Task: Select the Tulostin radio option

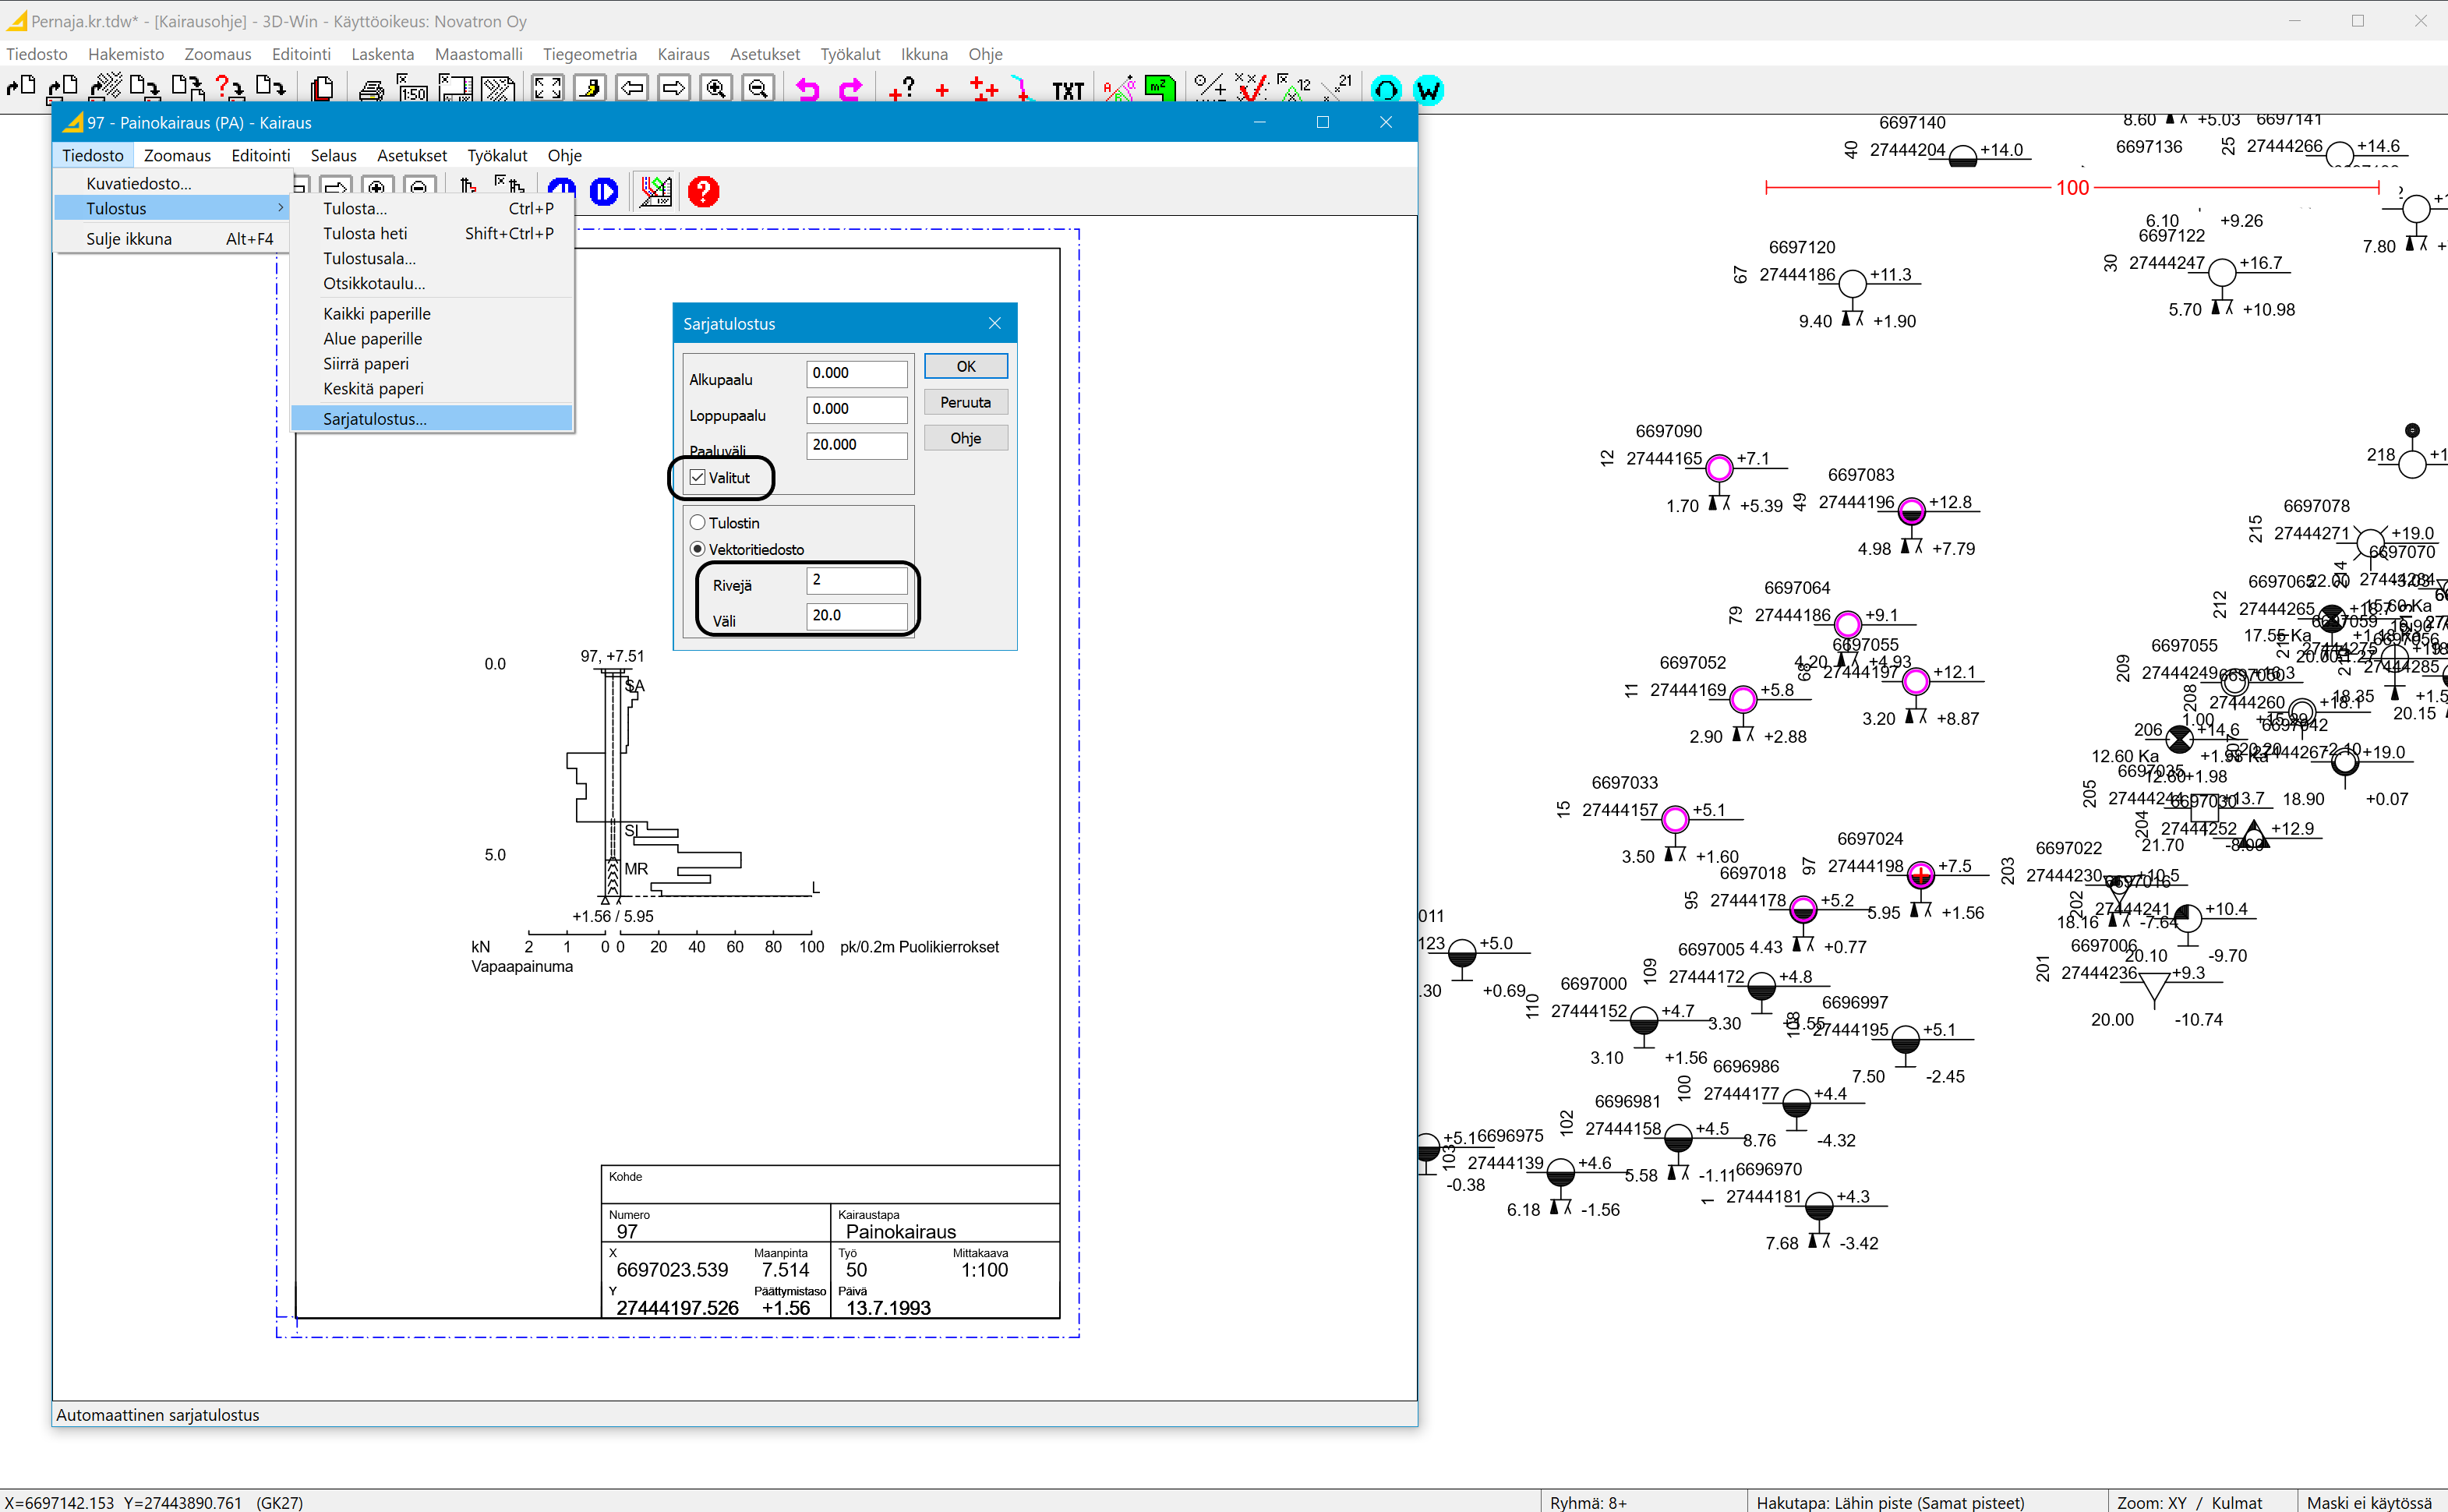Action: click(x=698, y=523)
